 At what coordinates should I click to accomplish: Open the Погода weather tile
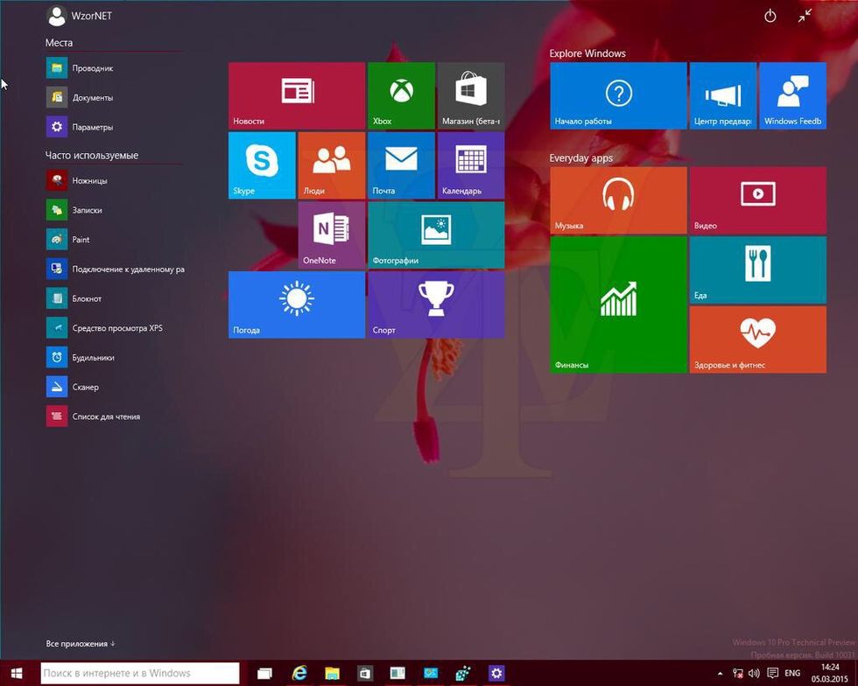point(297,304)
